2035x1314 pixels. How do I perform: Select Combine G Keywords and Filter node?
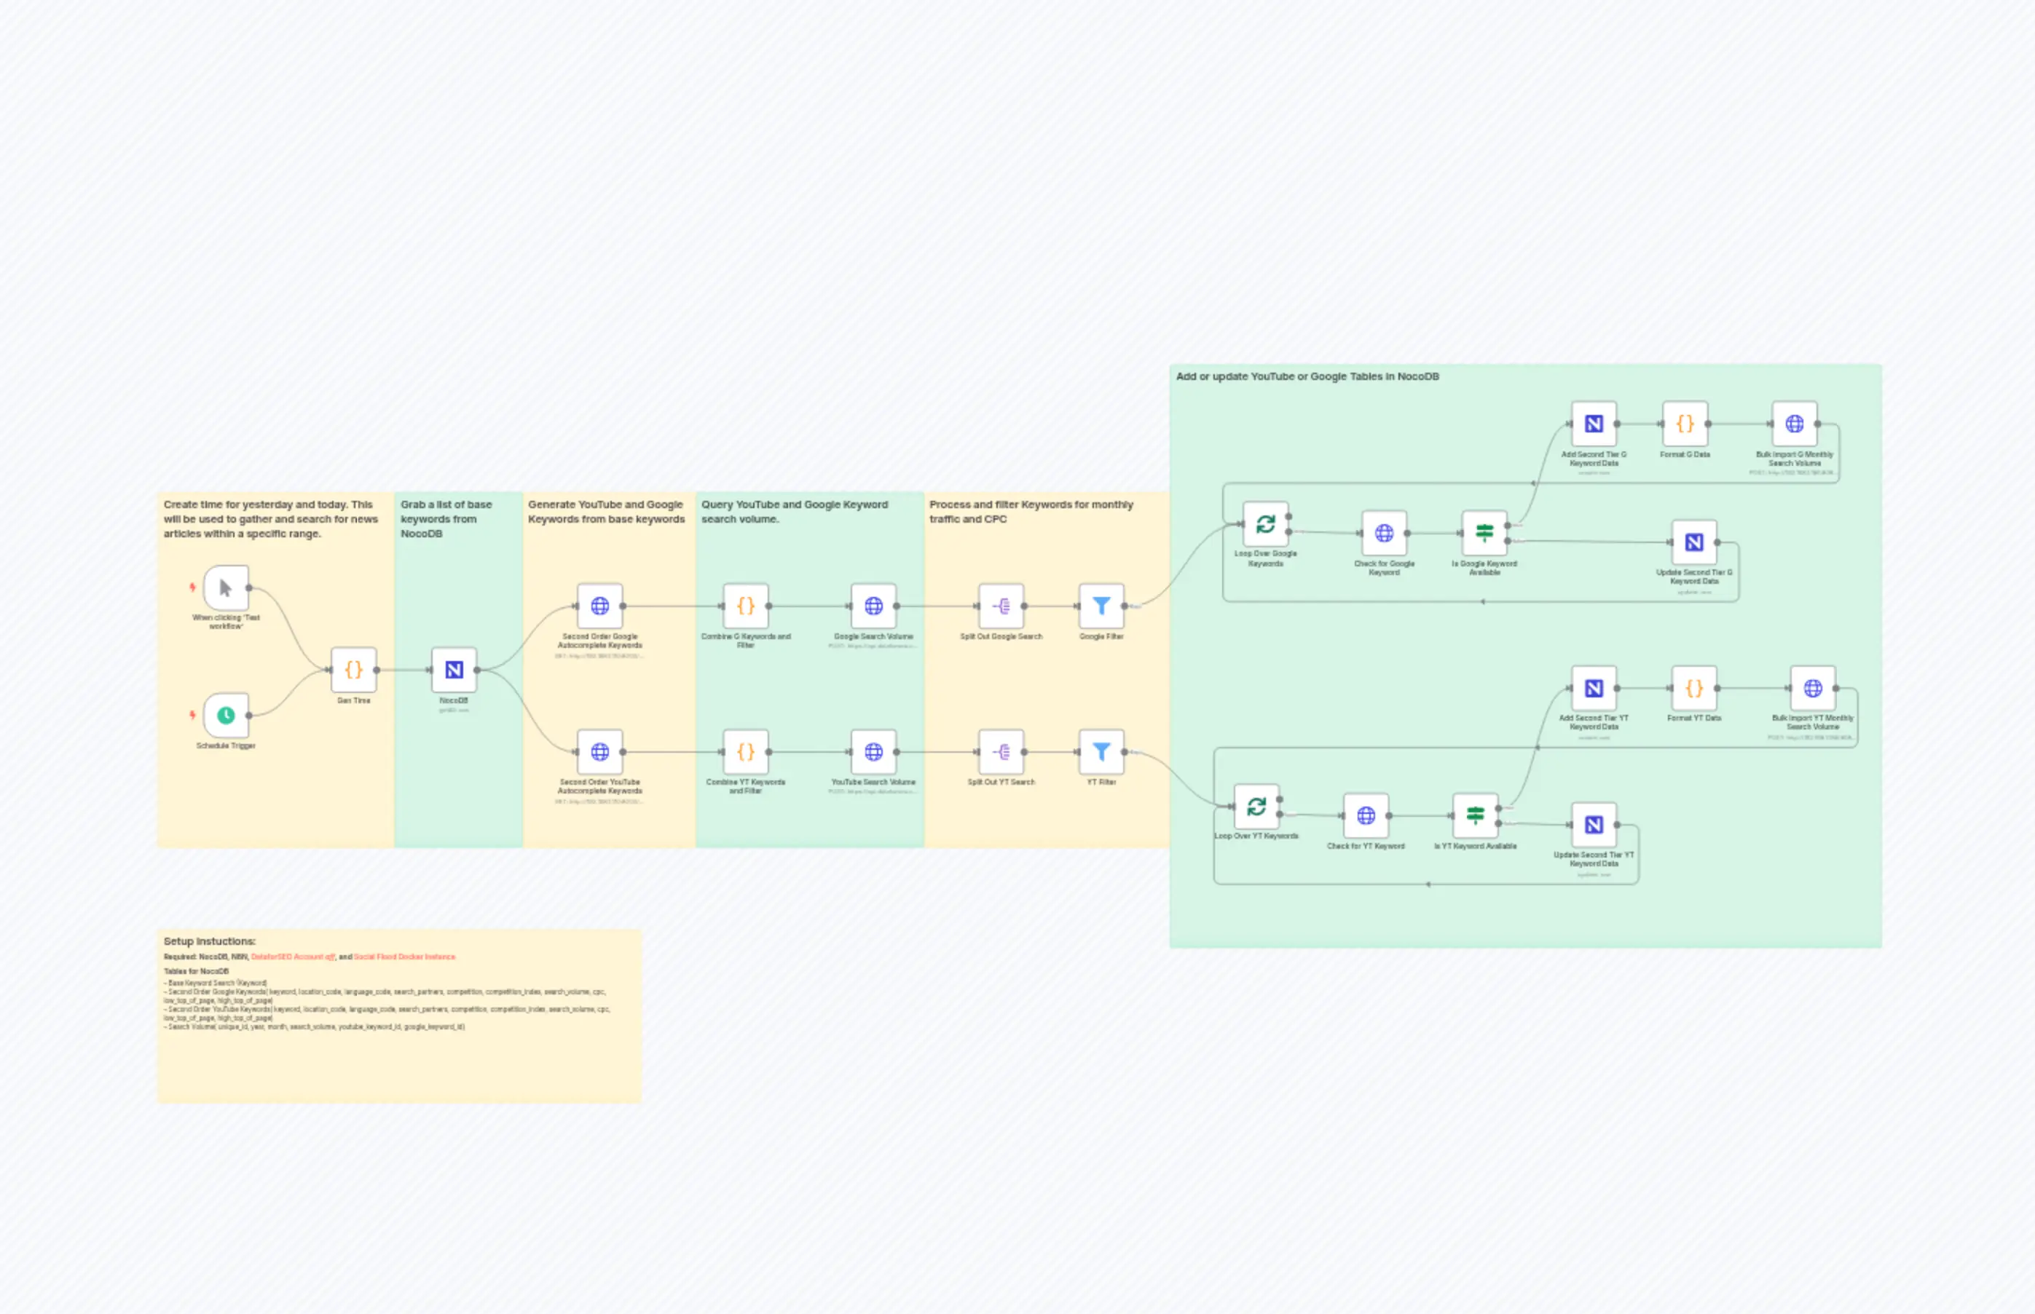[x=746, y=606]
